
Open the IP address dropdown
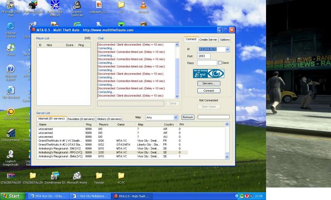coord(227,49)
